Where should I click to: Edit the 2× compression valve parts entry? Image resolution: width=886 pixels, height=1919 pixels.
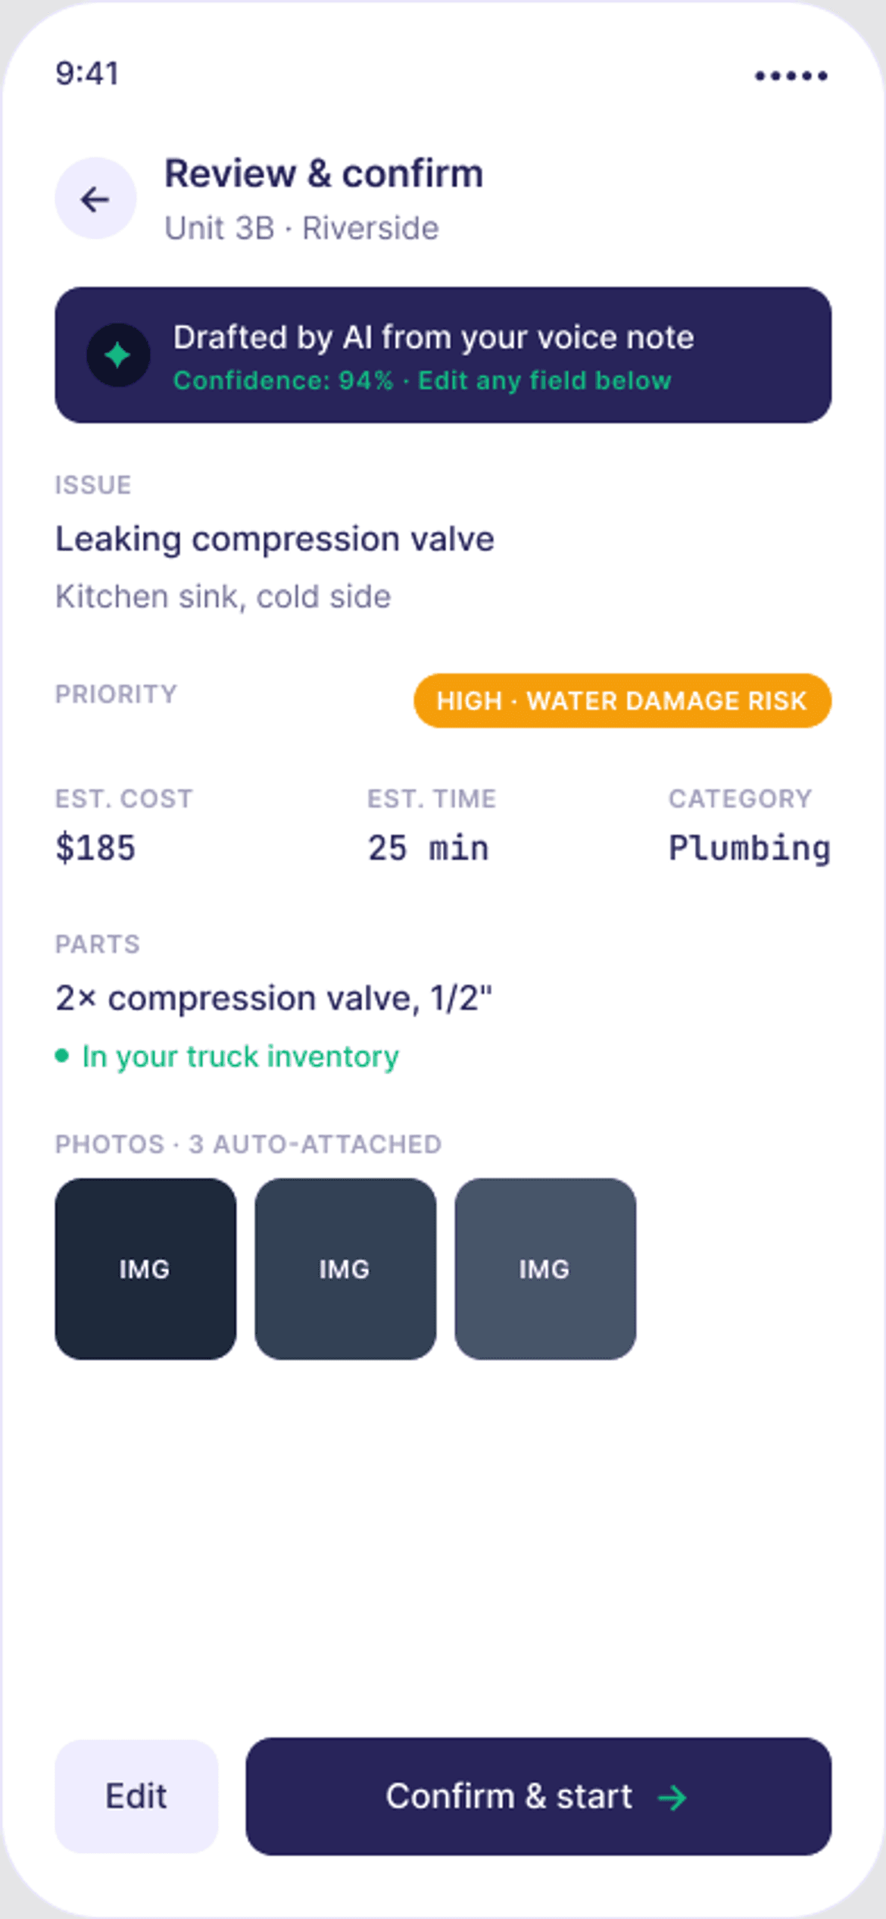[x=274, y=998]
